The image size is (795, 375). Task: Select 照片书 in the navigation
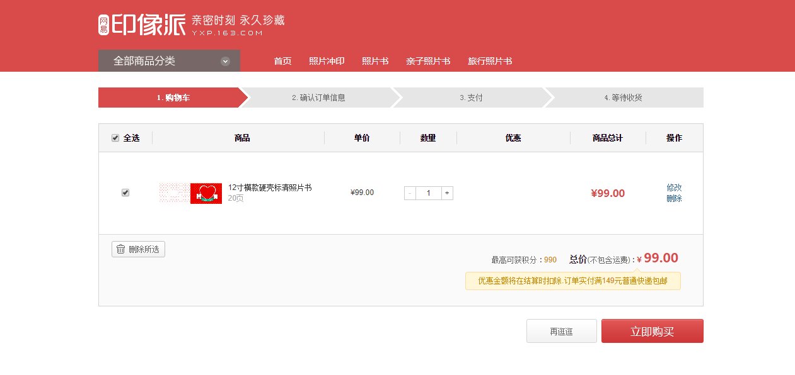[x=375, y=61]
